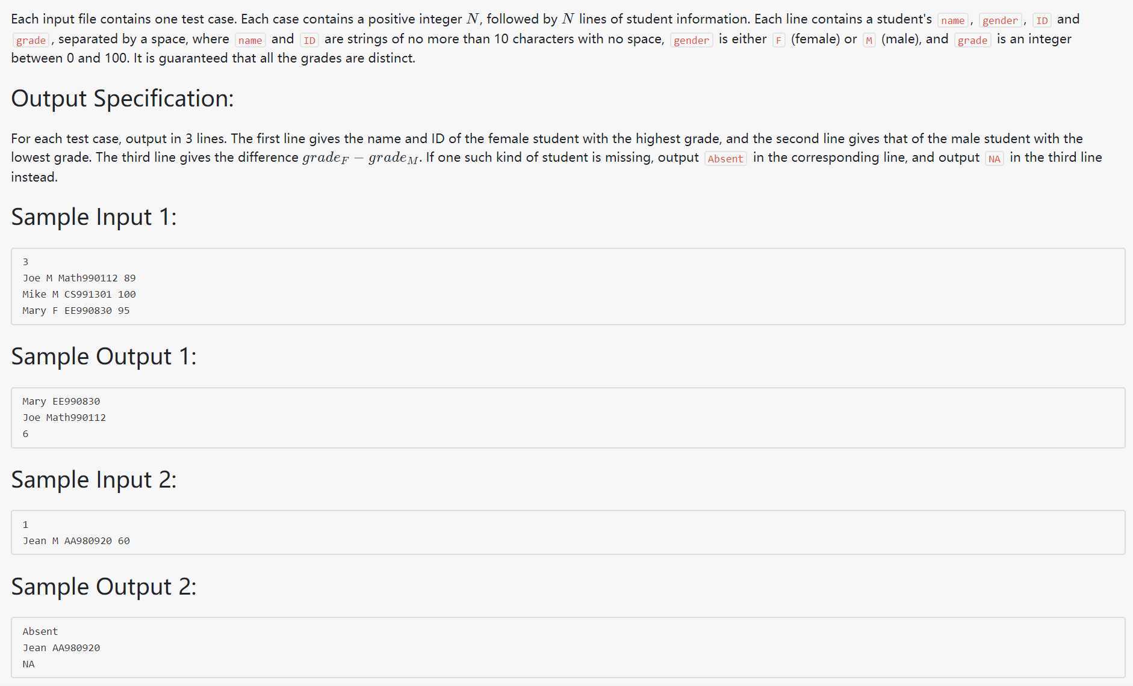Click the 'Sample Input 1:' heading

pos(94,217)
